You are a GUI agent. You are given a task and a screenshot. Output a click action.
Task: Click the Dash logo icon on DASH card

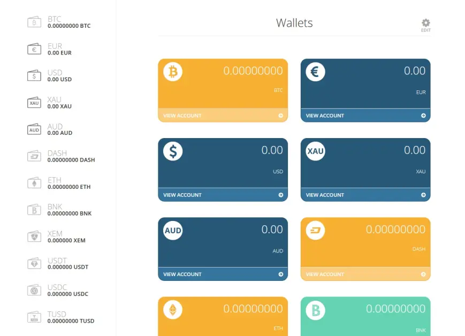tap(315, 231)
